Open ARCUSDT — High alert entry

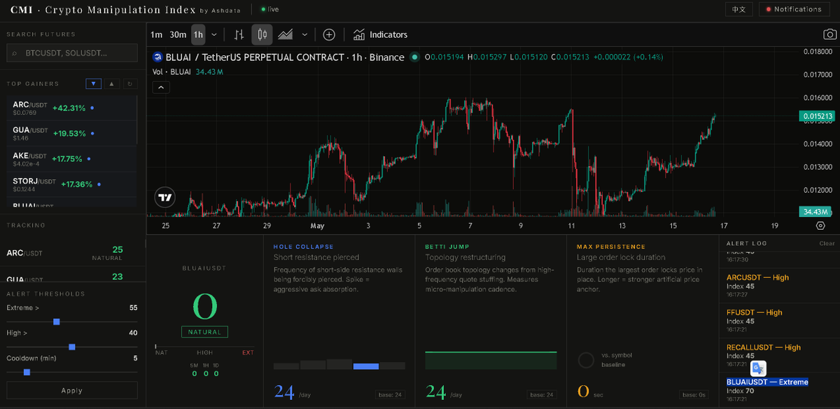click(x=779, y=286)
